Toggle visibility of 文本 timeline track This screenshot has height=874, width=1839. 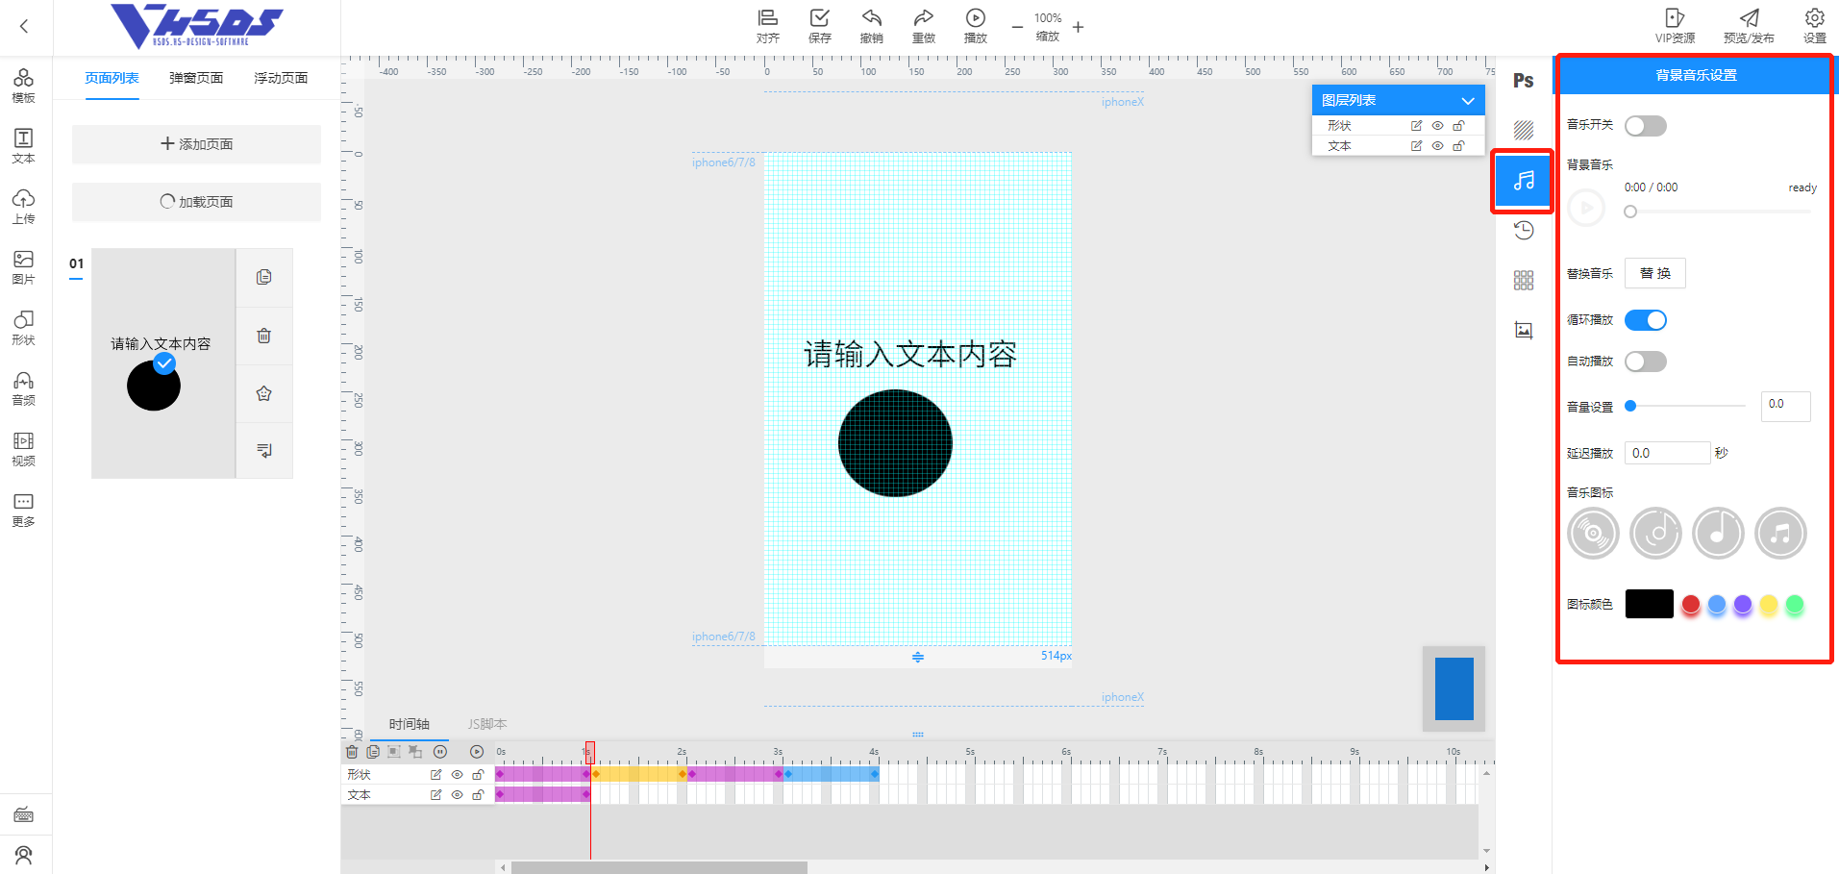(x=458, y=795)
